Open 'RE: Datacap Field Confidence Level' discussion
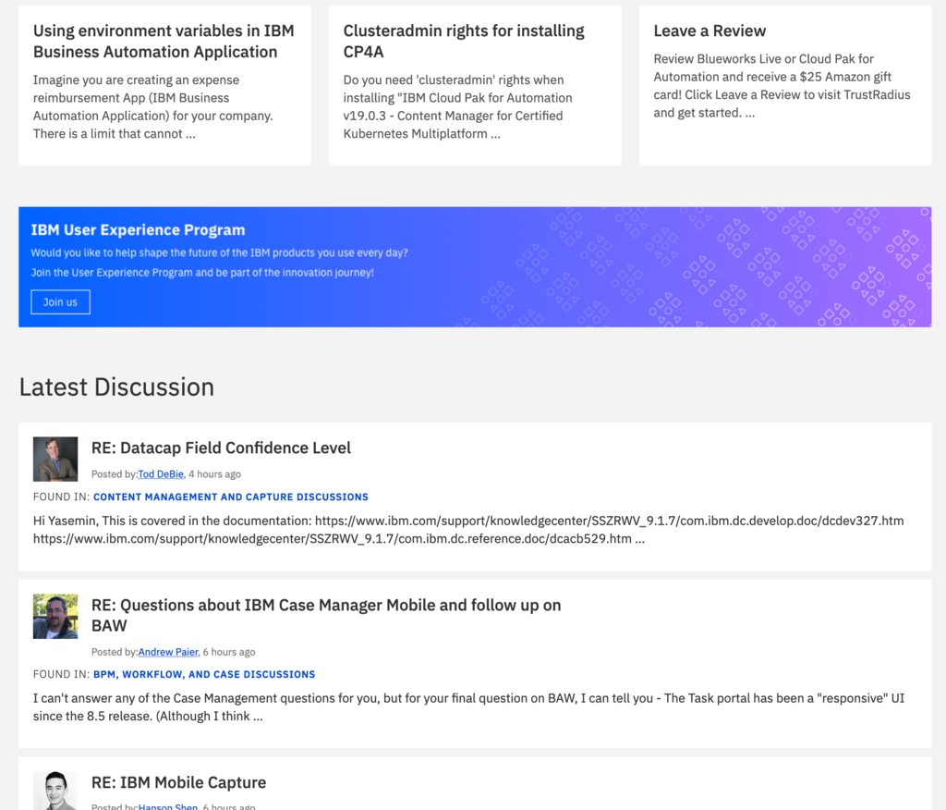946x810 pixels. pyautogui.click(x=221, y=448)
